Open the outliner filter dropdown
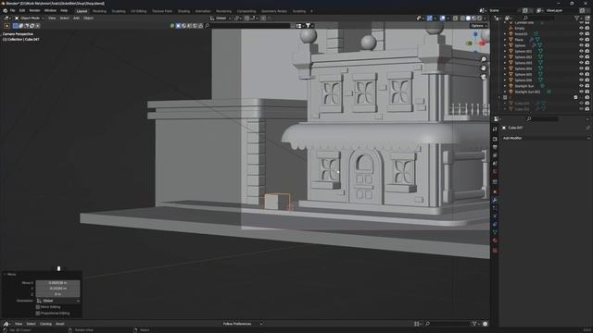This screenshot has width=593, height=333. click(578, 18)
